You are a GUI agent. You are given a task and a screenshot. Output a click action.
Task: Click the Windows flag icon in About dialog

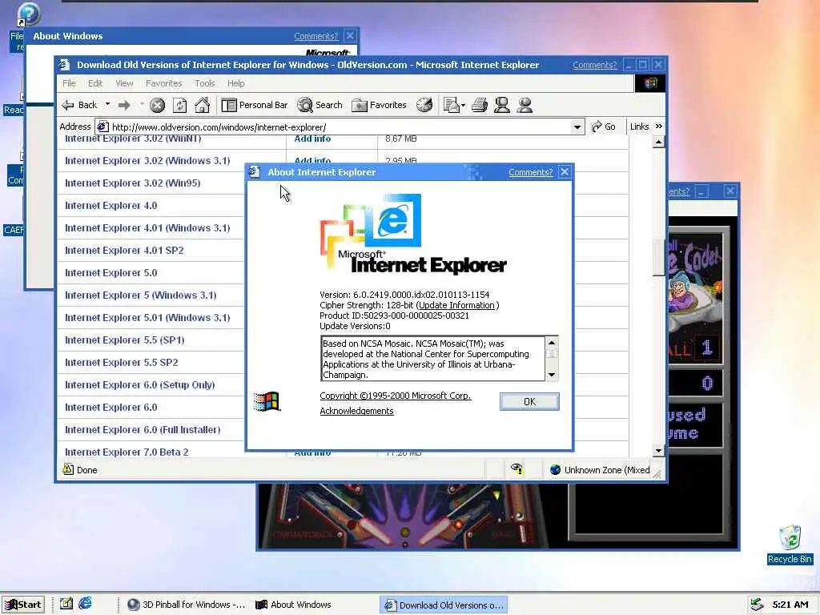(x=267, y=402)
